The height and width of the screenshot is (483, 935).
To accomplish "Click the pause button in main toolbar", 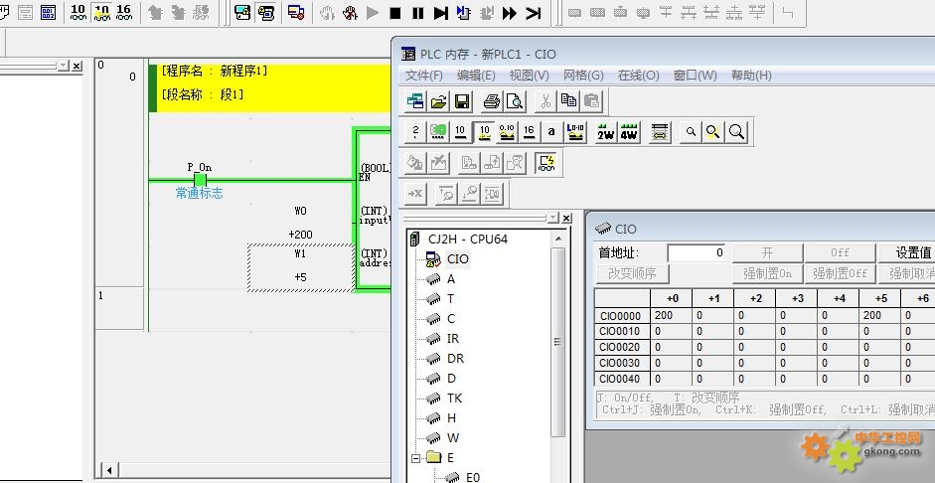I will point(418,13).
